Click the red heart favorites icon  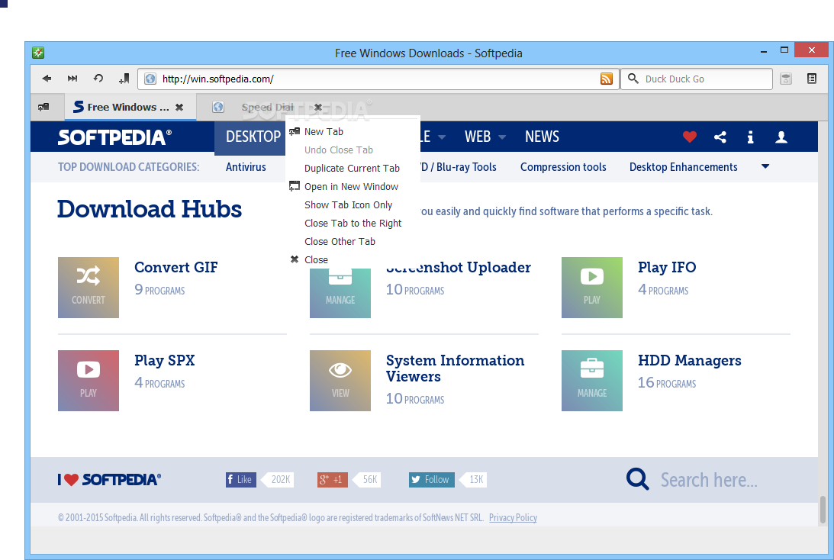click(689, 137)
